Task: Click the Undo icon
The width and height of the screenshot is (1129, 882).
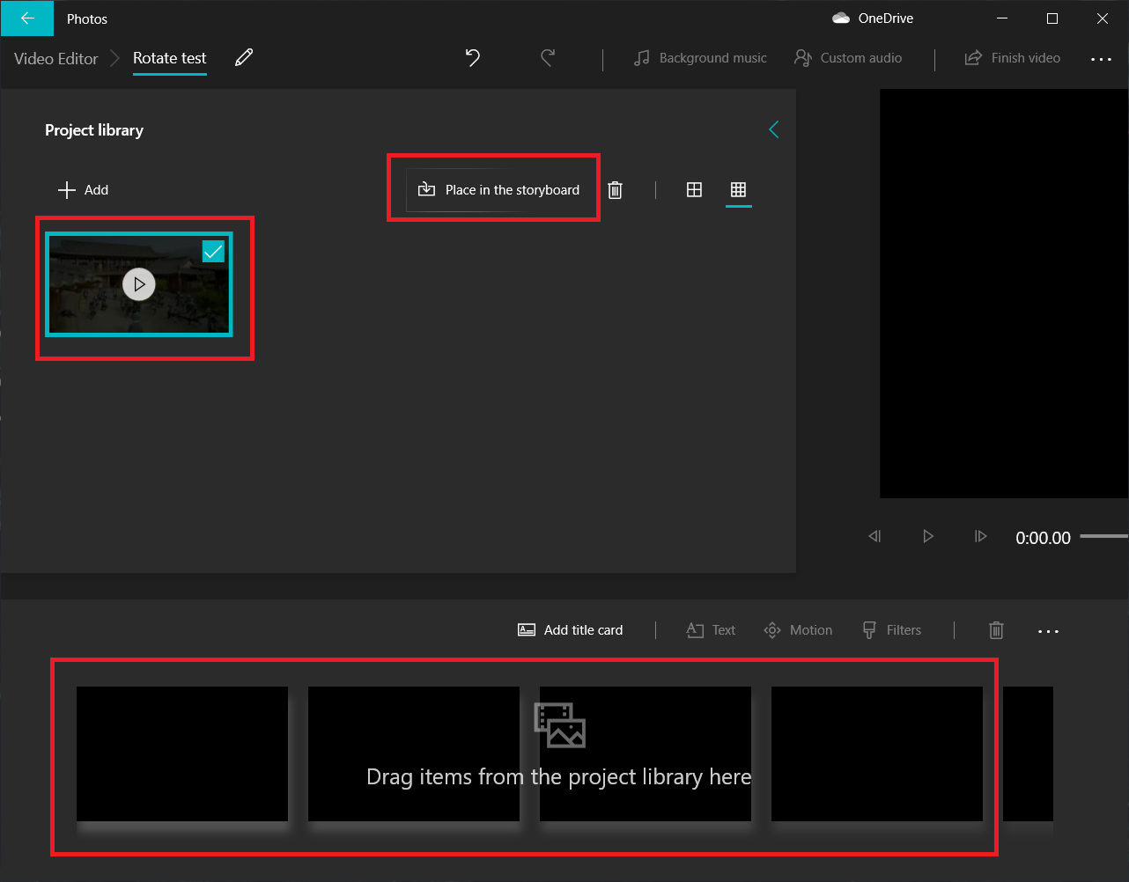Action: [472, 57]
